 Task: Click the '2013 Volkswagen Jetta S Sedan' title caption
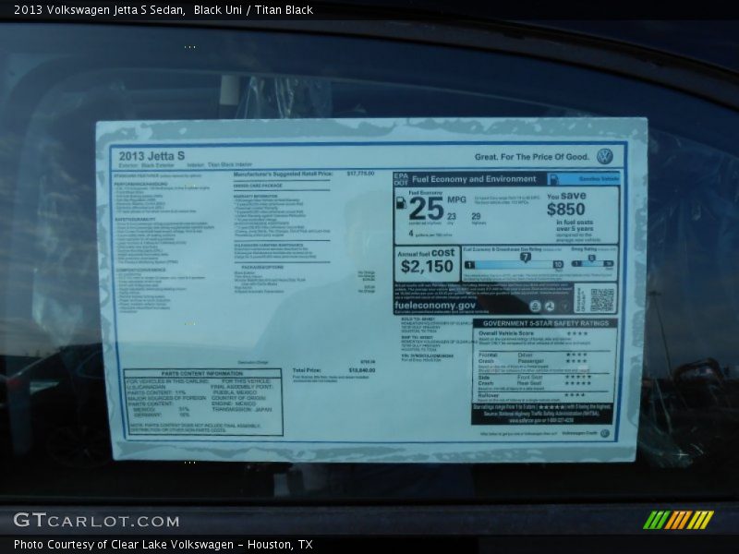pos(100,10)
